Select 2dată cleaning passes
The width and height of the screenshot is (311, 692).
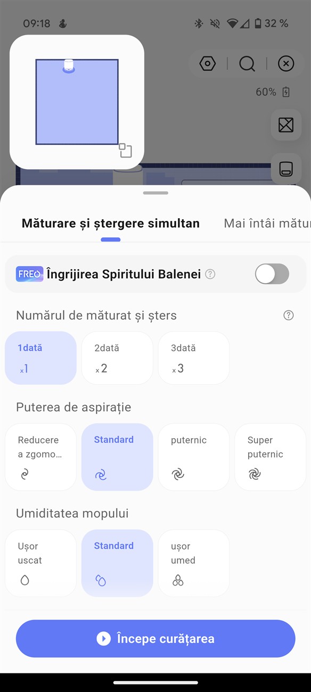click(x=117, y=358)
